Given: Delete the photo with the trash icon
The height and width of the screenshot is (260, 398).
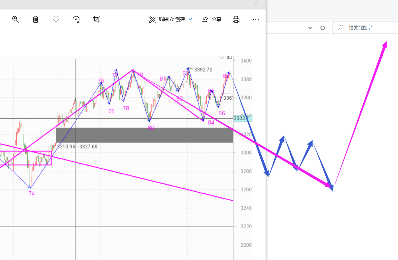Looking at the screenshot, I should click(x=35, y=19).
